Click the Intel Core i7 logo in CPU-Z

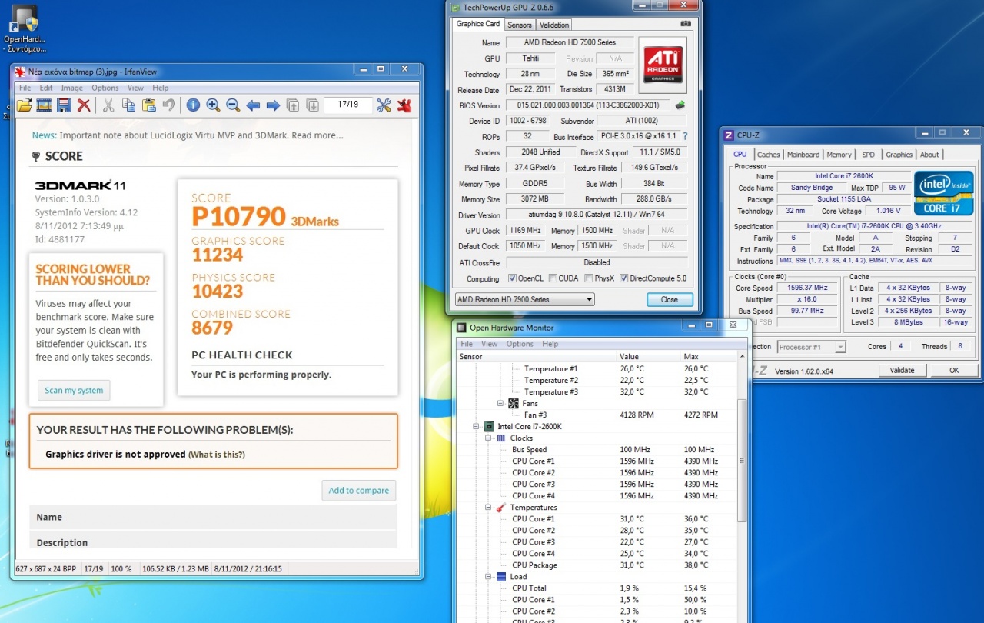point(943,193)
